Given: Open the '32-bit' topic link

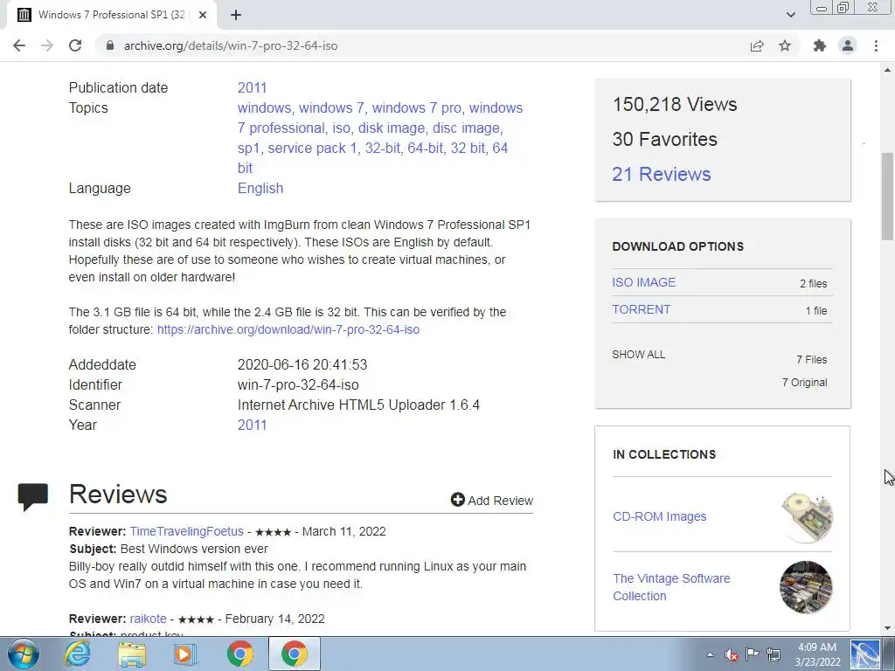Looking at the screenshot, I should click(x=383, y=149).
